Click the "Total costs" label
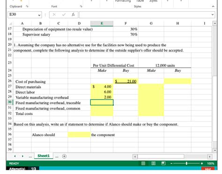222x174 pixels. pyautogui.click(x=24, y=114)
